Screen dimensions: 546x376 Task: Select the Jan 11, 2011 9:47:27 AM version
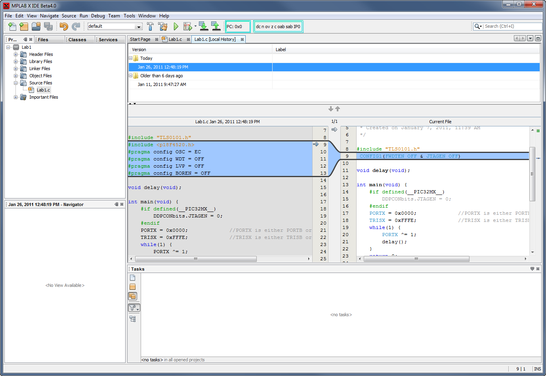click(162, 84)
